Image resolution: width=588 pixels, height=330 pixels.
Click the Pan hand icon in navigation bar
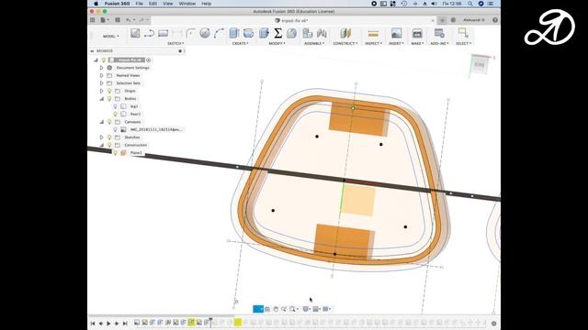(x=276, y=309)
